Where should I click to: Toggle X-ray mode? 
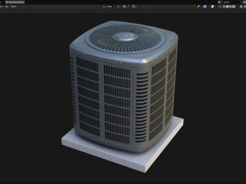coord(220,7)
